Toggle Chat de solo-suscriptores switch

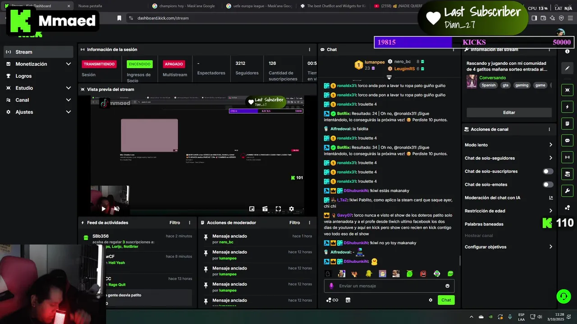pyautogui.click(x=548, y=171)
